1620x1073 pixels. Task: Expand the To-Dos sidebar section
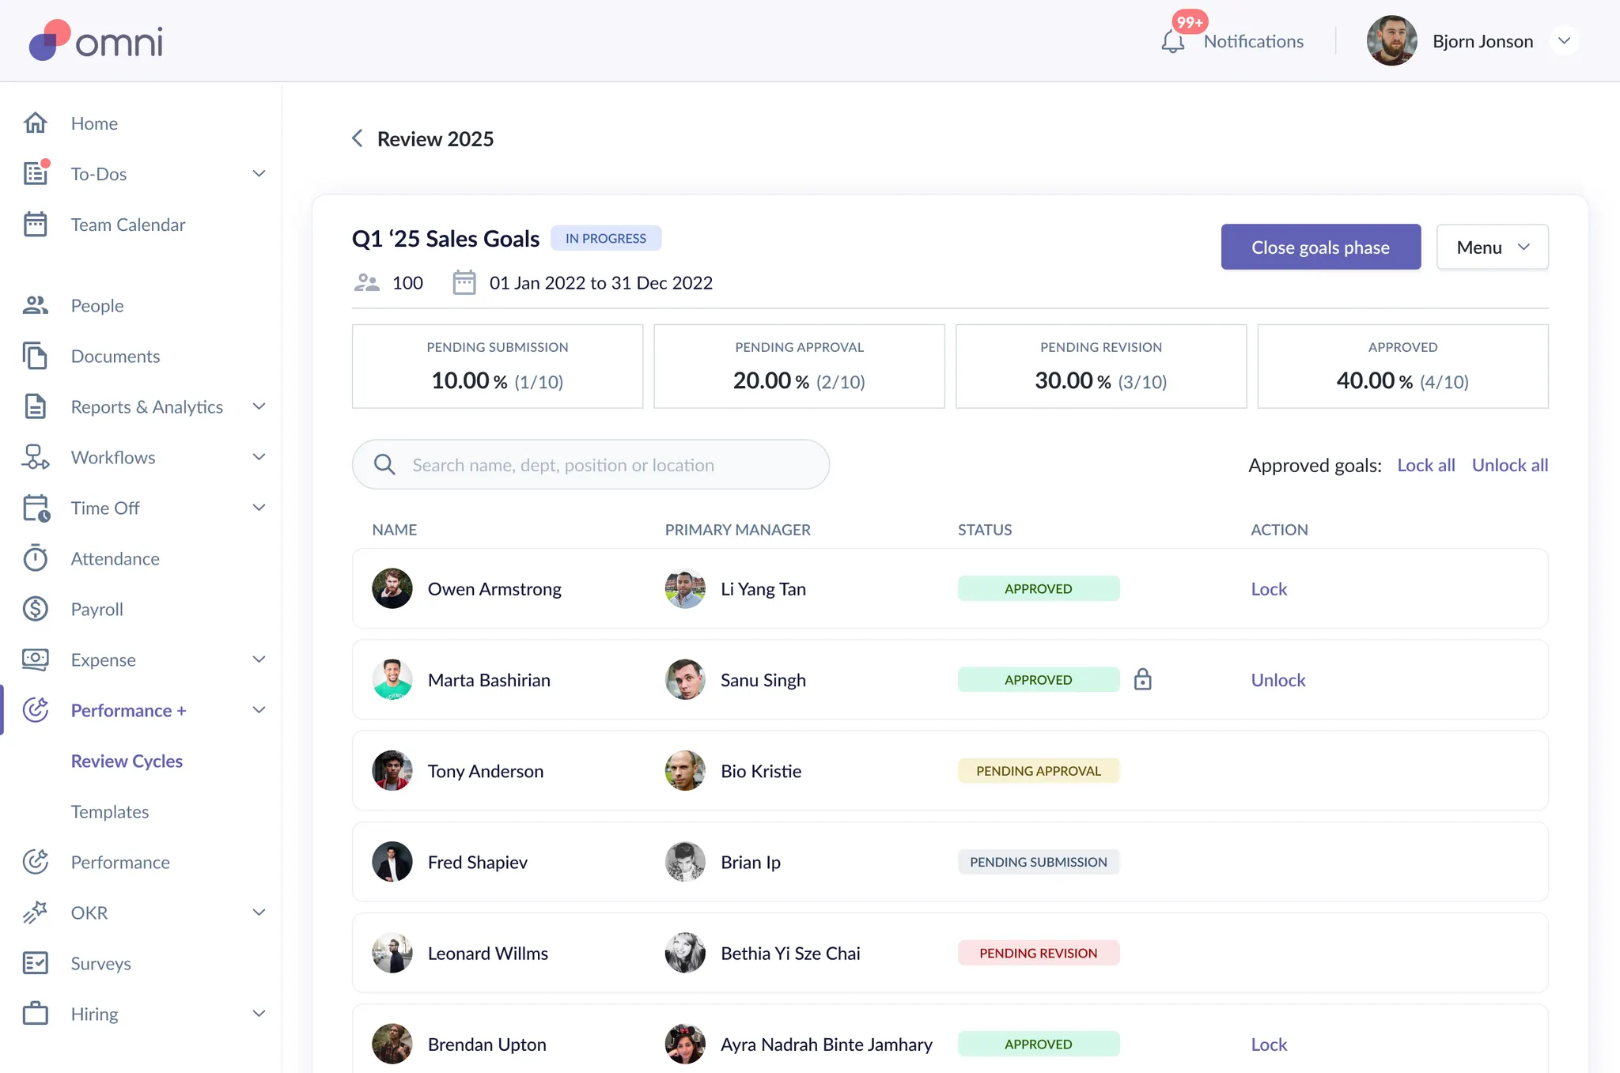click(x=258, y=174)
